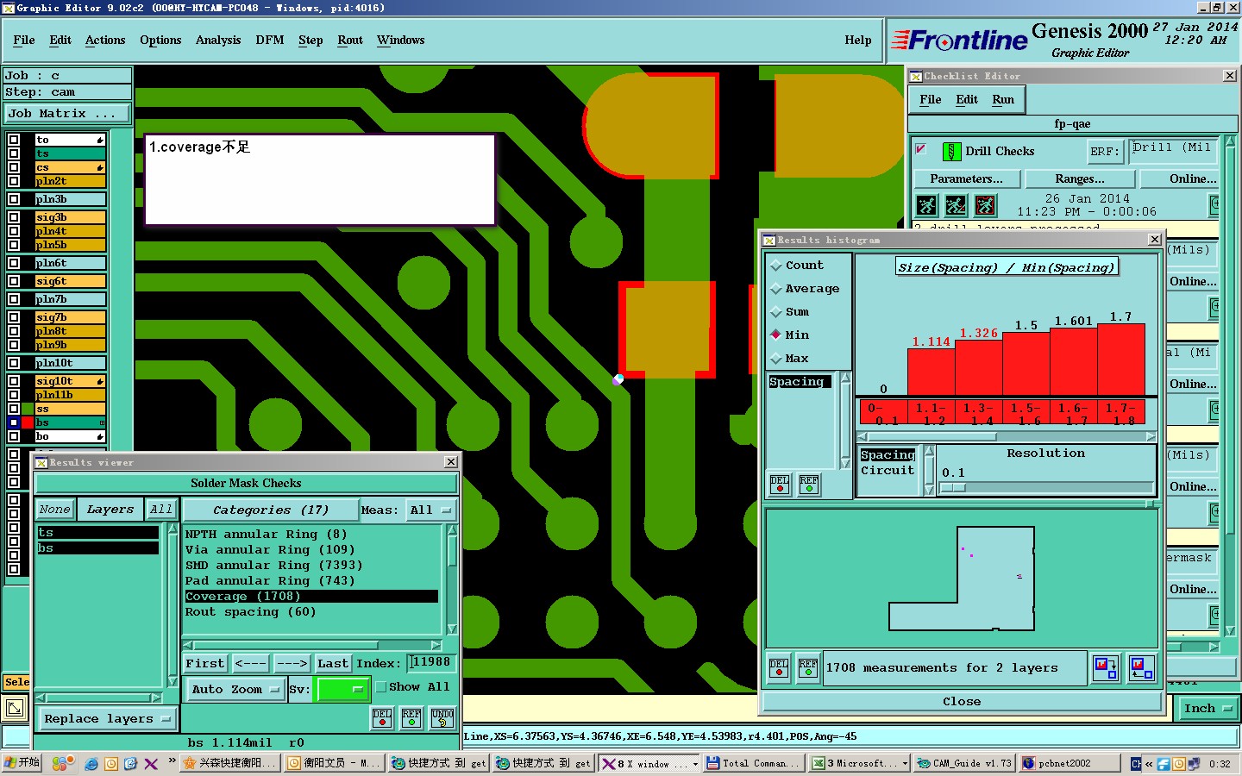
Task: Click the purple X icon in quick launch
Action: 151,764
